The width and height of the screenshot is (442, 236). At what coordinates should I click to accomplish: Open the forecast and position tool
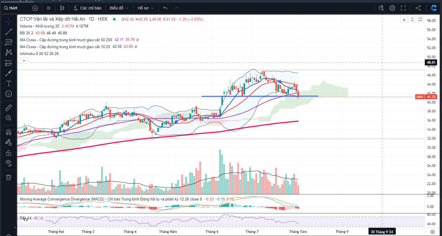point(9,63)
